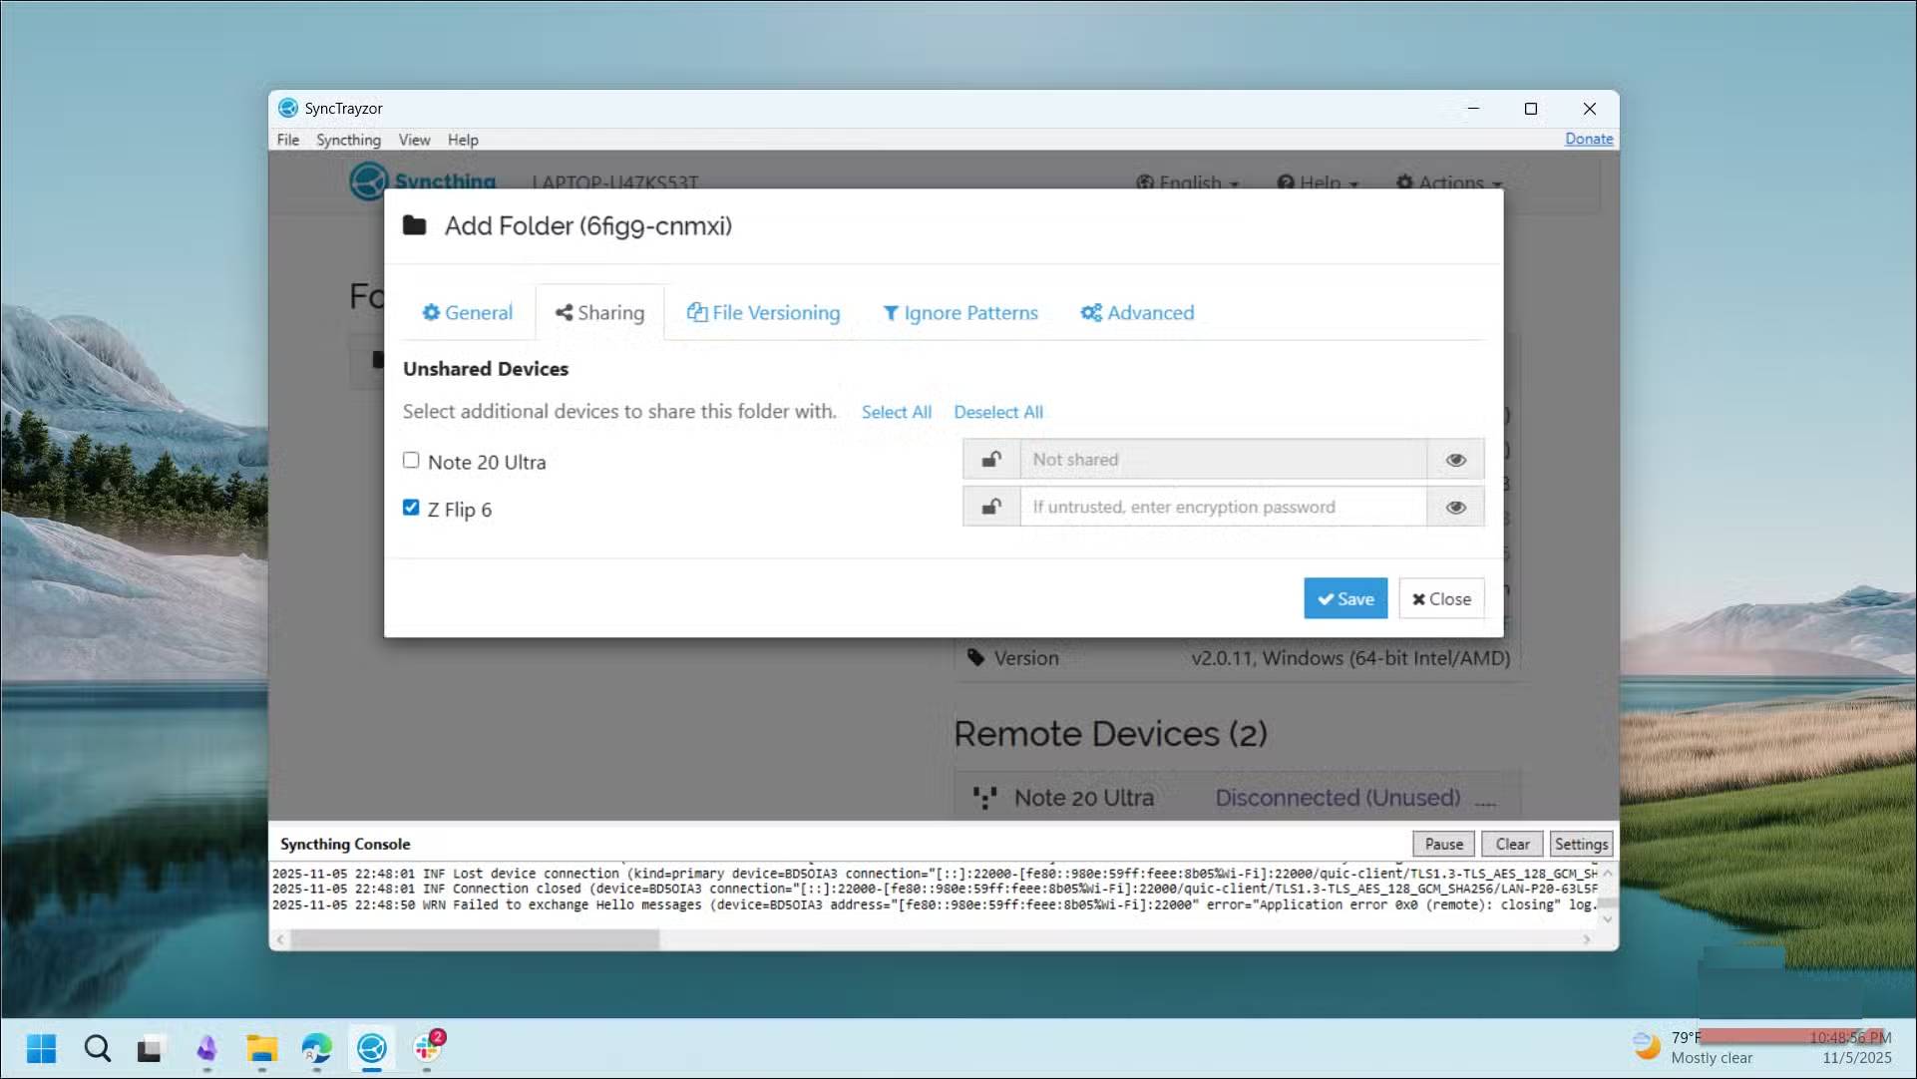Open the View menu
The image size is (1917, 1079).
coord(414,140)
